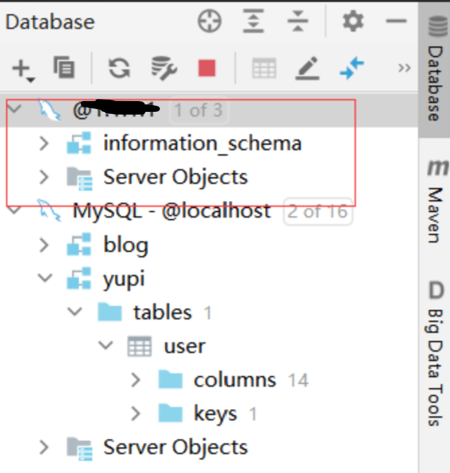Select the user table

pyautogui.click(x=184, y=346)
